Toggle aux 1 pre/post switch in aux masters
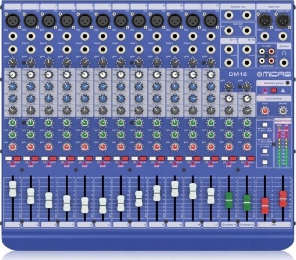296x260 pixels. [265, 125]
